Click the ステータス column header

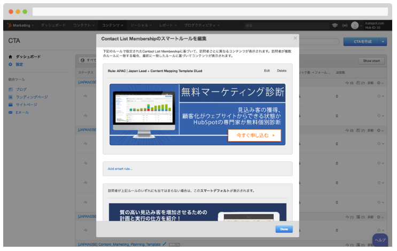pyautogui.click(x=86, y=73)
